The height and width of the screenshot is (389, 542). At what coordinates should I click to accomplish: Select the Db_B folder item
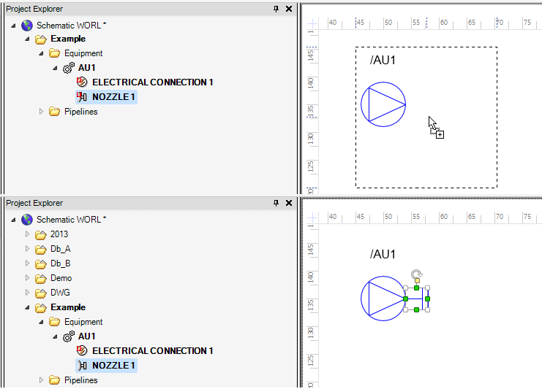tap(60, 263)
